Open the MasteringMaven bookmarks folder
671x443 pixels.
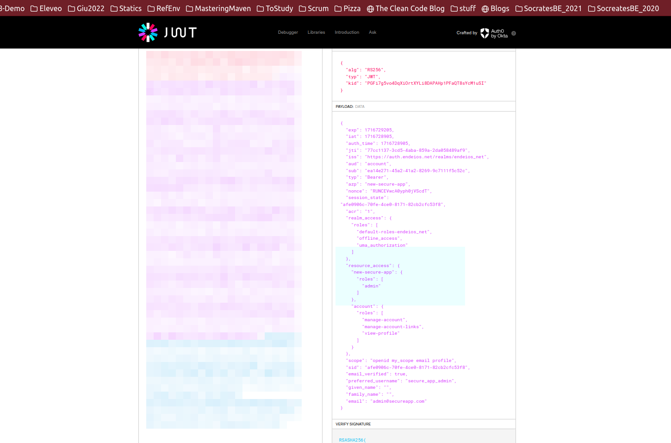click(x=218, y=8)
